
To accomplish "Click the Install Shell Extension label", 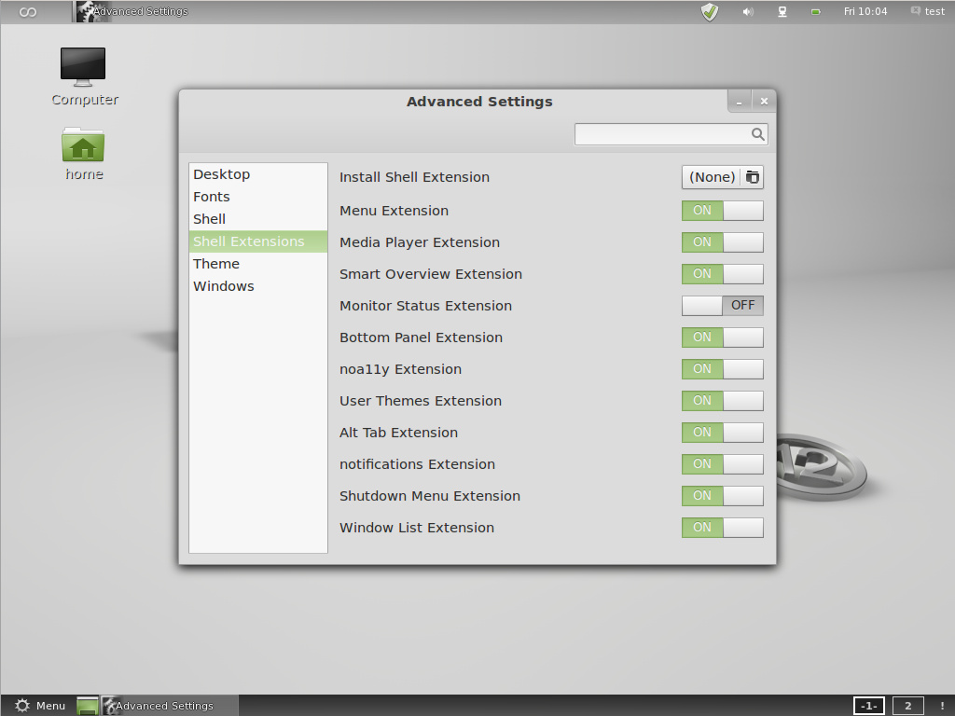I will 414,177.
